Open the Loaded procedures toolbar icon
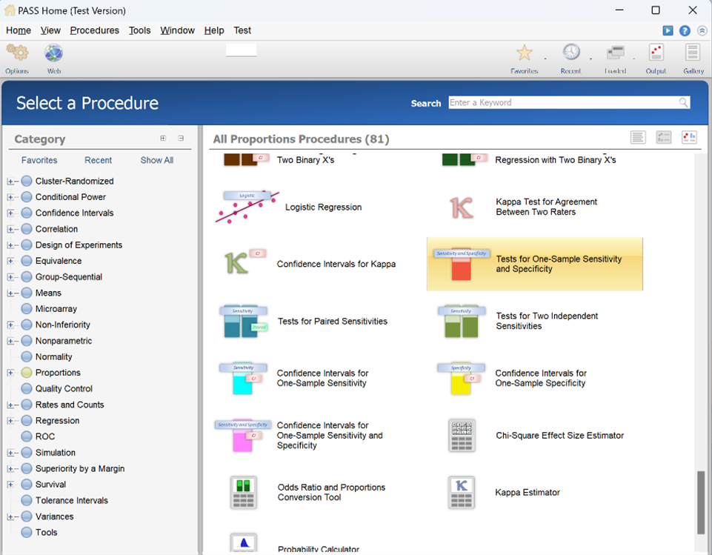Screen dimensions: 712x555 click(x=615, y=53)
